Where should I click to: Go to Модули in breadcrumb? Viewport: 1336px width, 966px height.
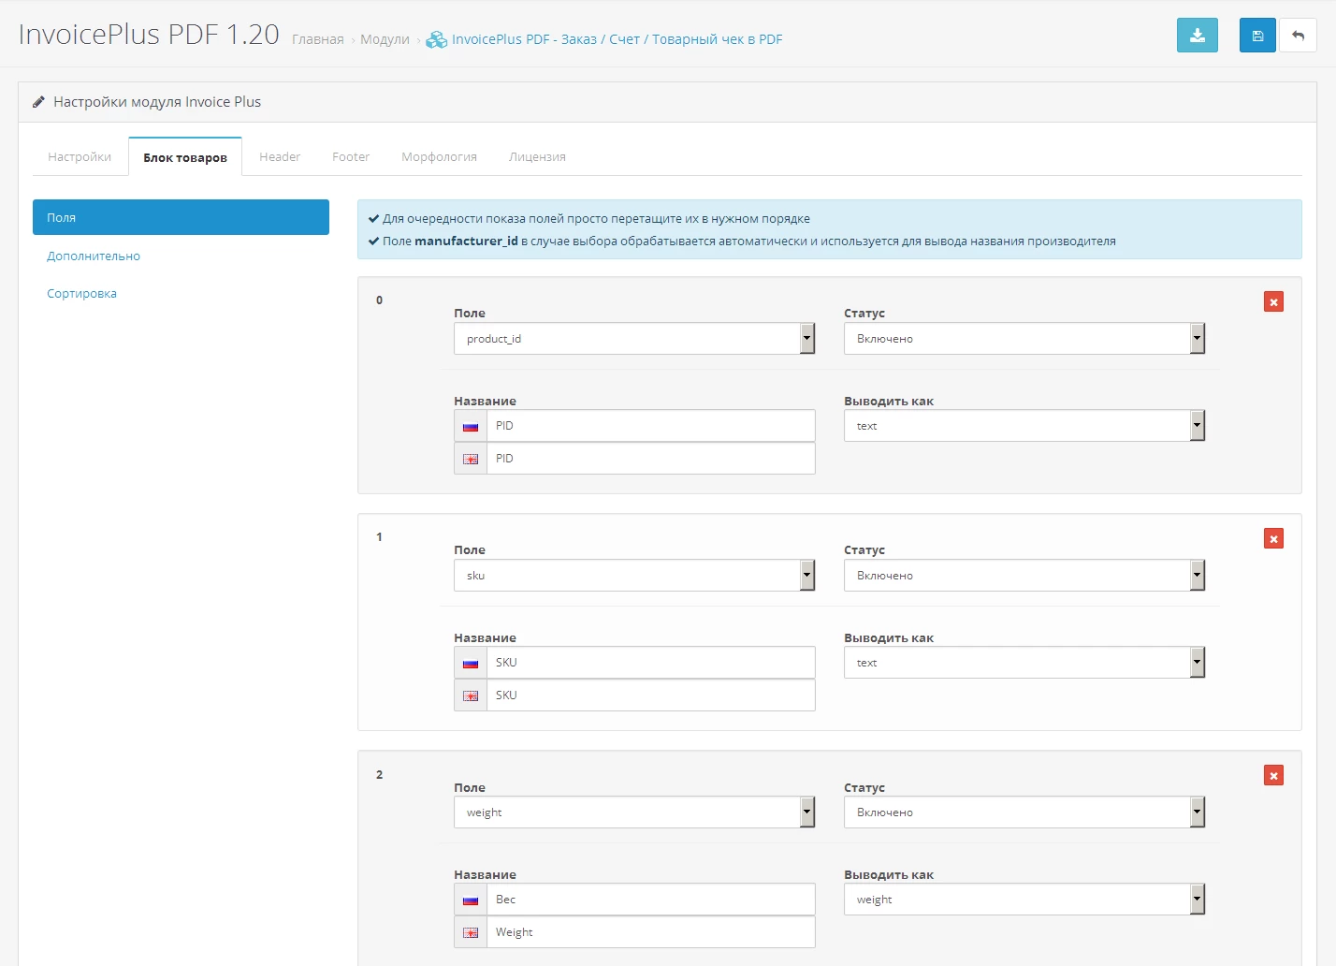tap(385, 39)
